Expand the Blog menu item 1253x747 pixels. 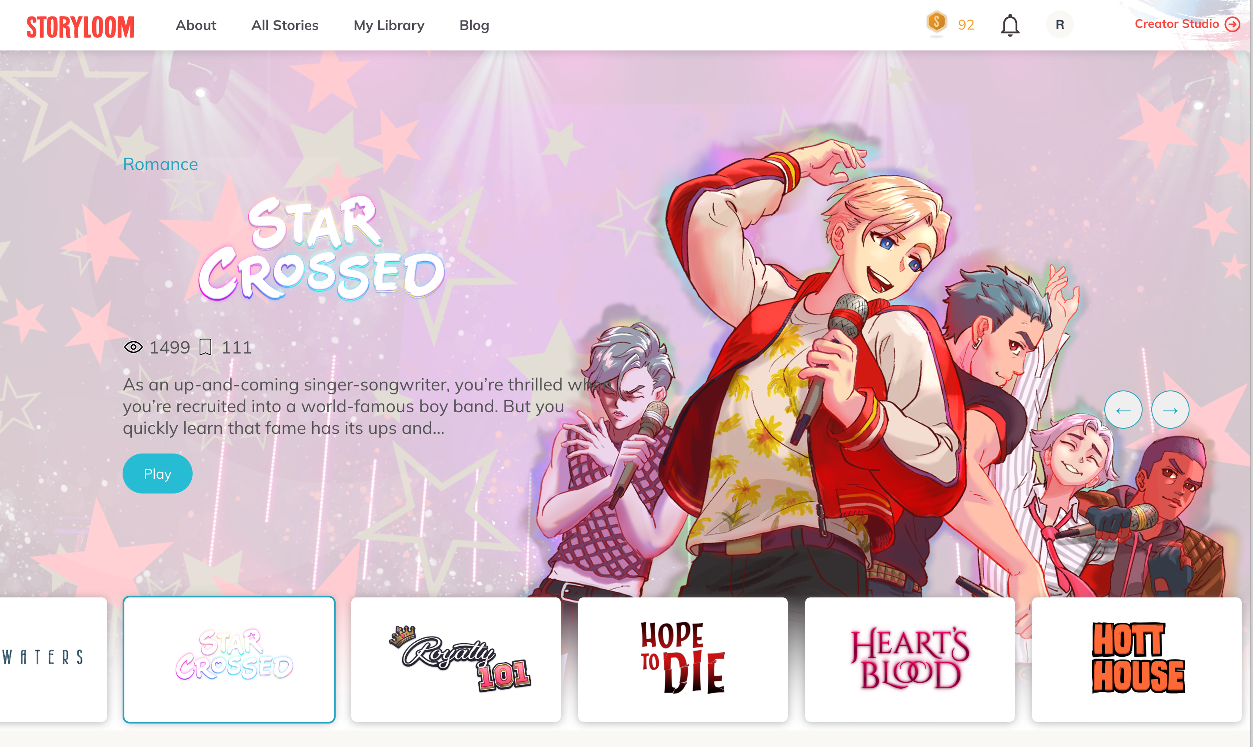pos(474,25)
